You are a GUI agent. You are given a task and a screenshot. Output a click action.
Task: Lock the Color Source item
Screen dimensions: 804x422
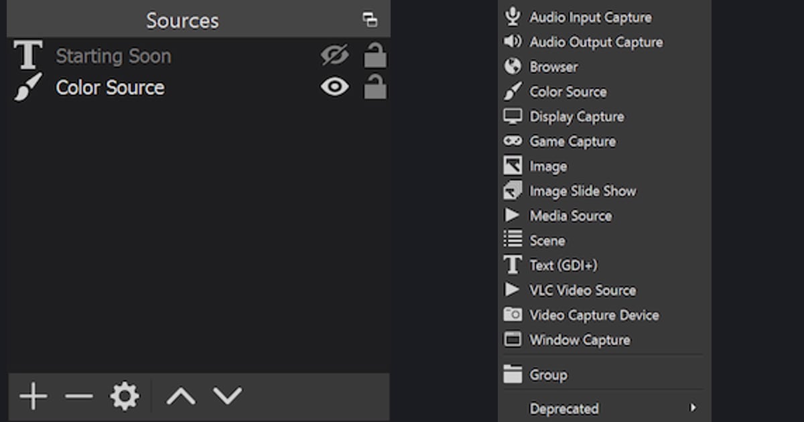(375, 86)
